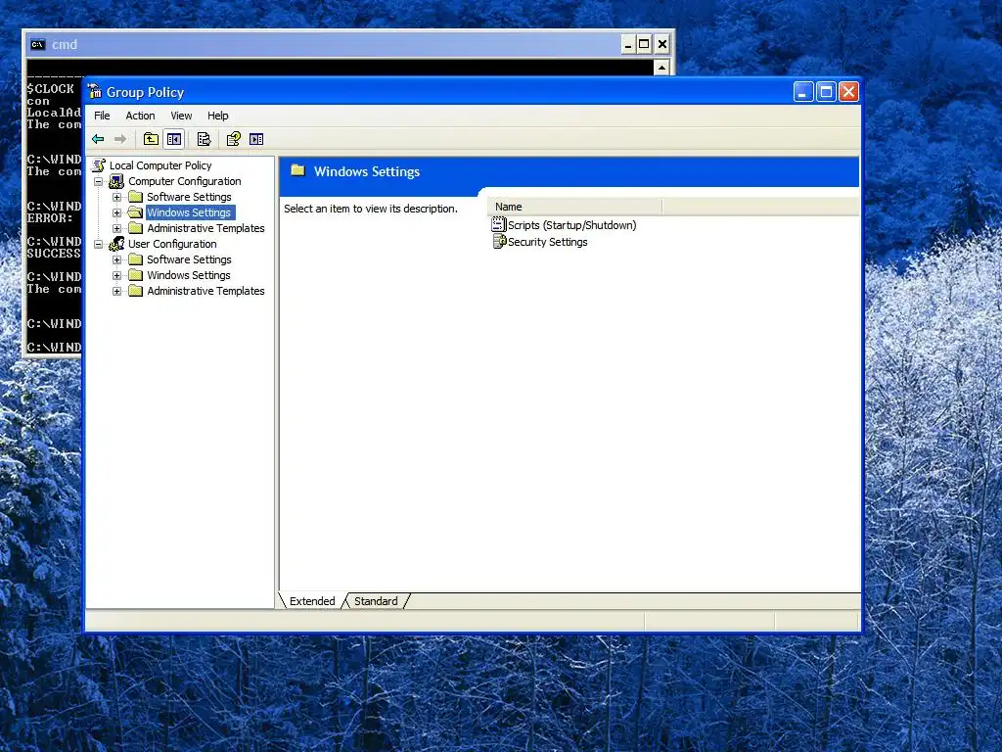The width and height of the screenshot is (1002, 752).
Task: Select the Scripts (Startup/Shutdown) text
Action: [571, 225]
